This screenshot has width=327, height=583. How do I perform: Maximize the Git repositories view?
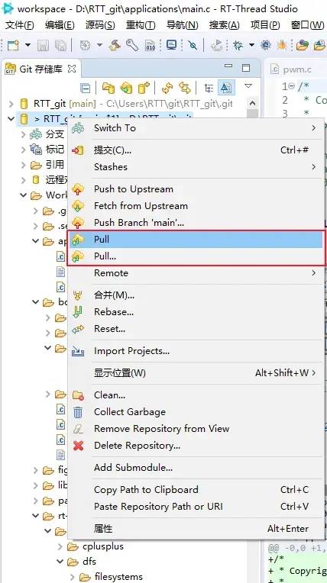pos(246,68)
